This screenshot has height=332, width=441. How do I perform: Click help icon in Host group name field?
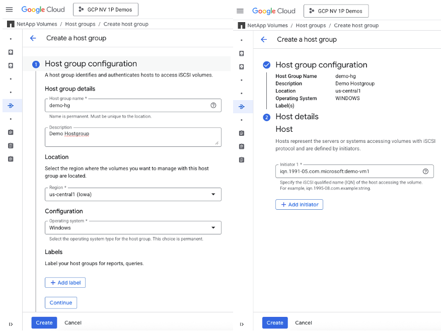pos(213,105)
